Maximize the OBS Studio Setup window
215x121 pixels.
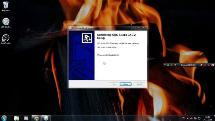pyautogui.click(x=138, y=28)
